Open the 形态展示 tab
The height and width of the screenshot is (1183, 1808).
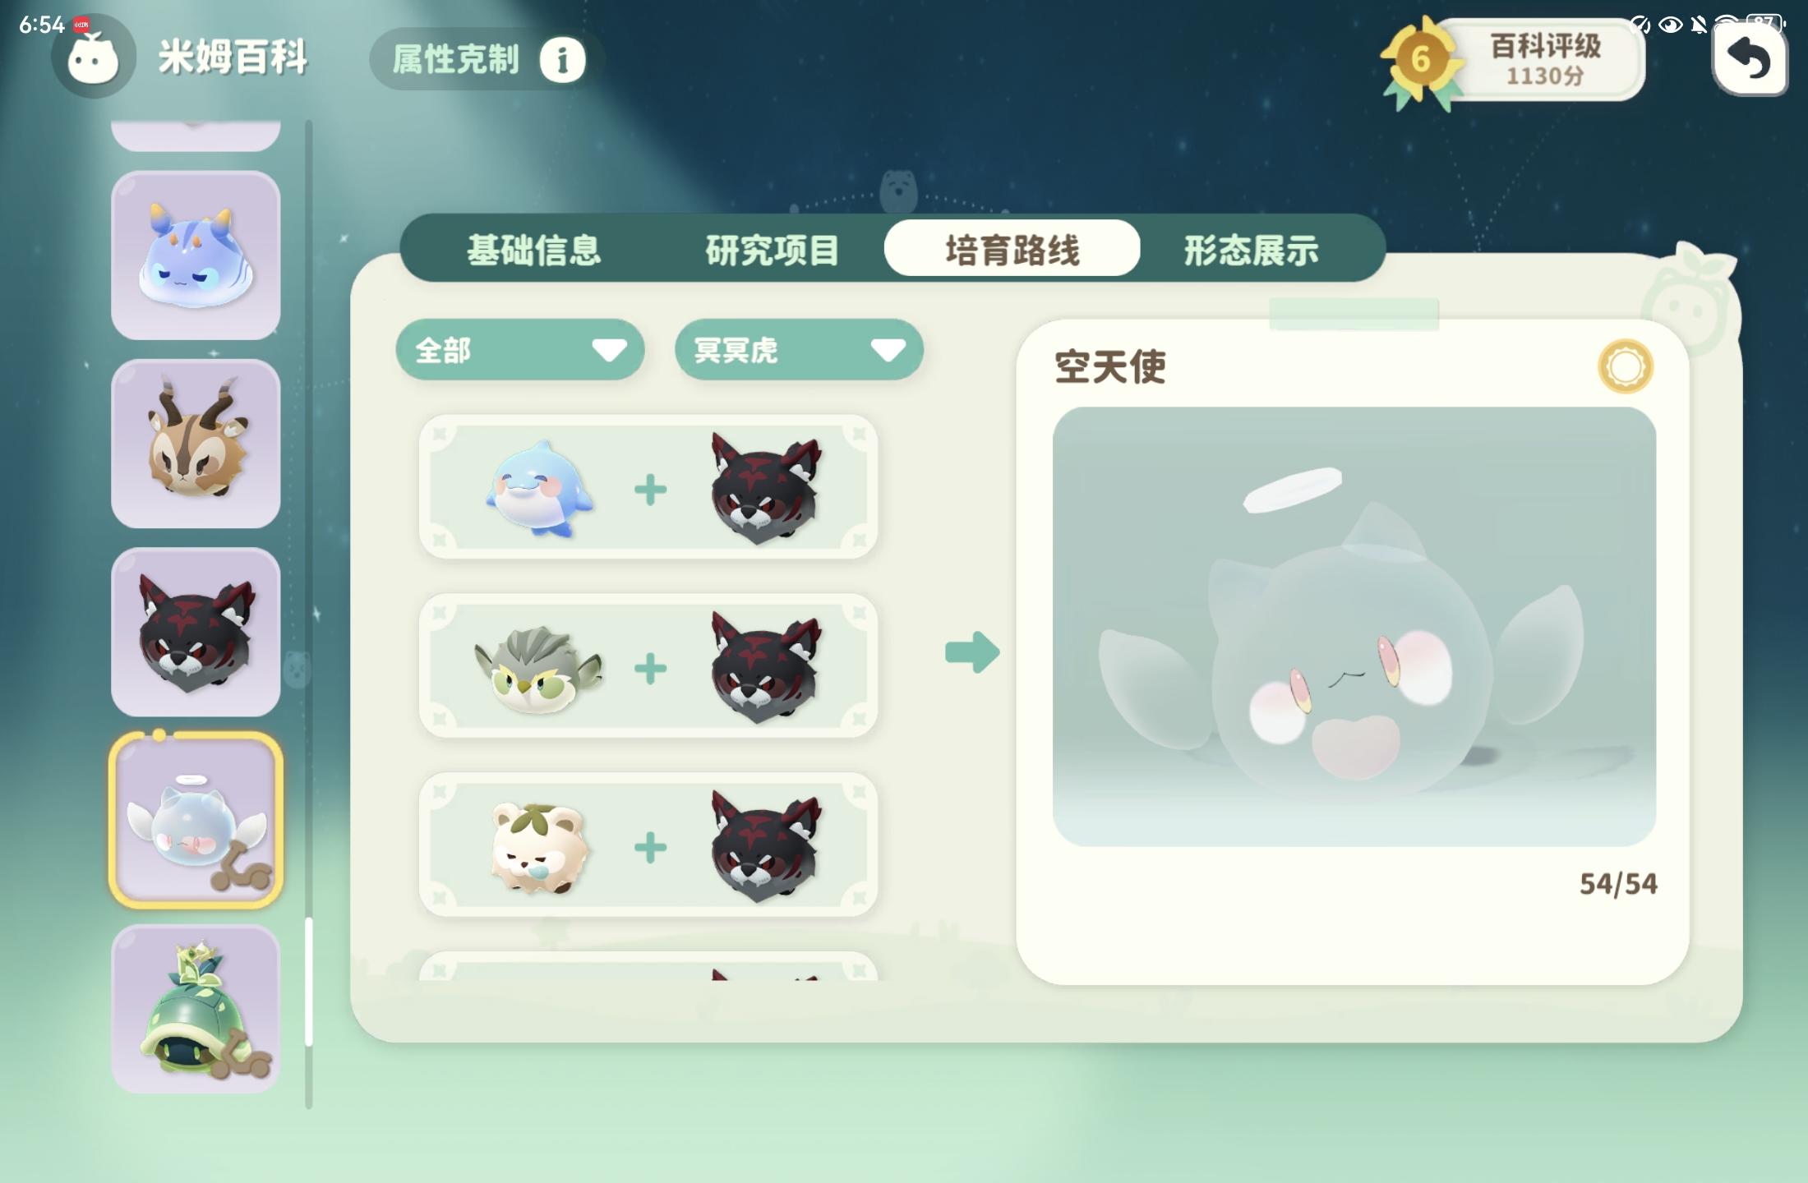1251,250
